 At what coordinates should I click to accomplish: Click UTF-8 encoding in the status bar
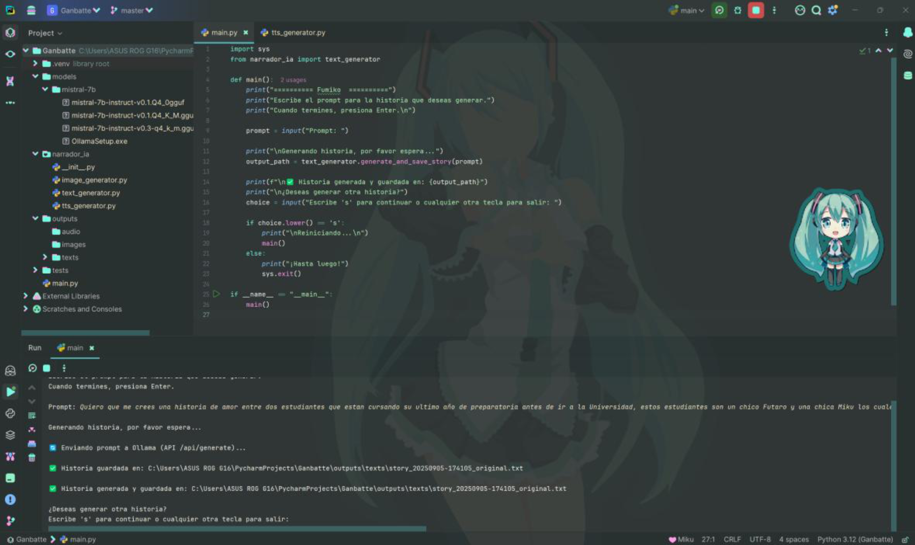[760, 539]
